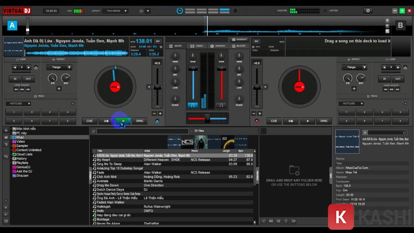Click the search magnifier icon
The image size is (414, 233).
93,131
